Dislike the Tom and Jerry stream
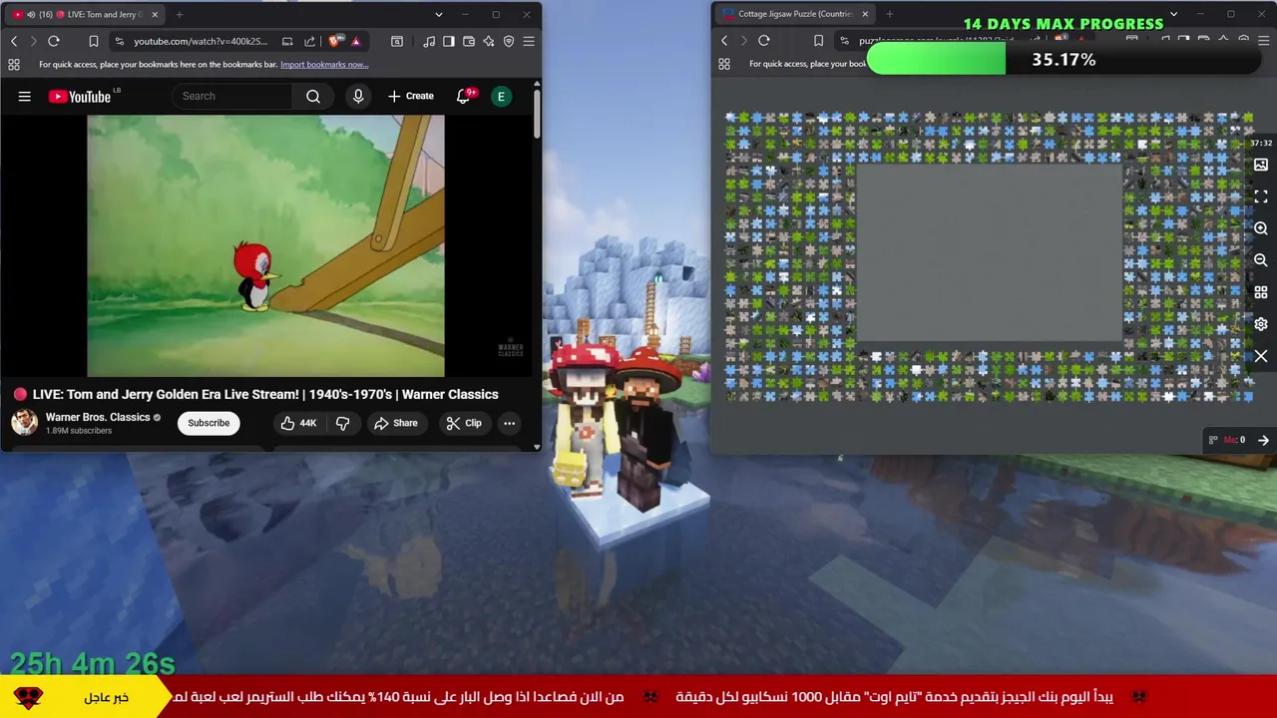 point(342,423)
